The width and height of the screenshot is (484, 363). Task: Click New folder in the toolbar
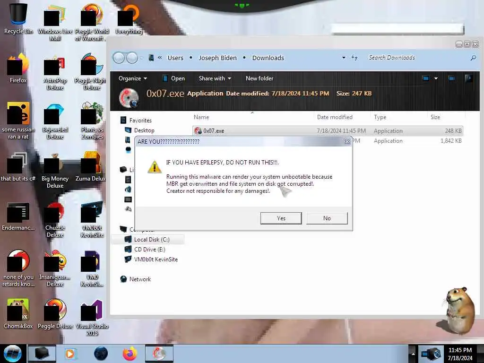[259, 78]
